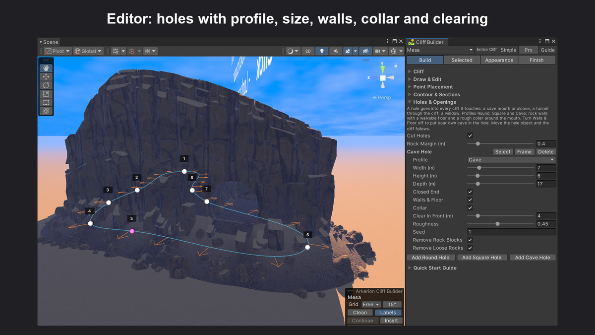Switch to the Selected tab
595x335 pixels.
click(462, 60)
